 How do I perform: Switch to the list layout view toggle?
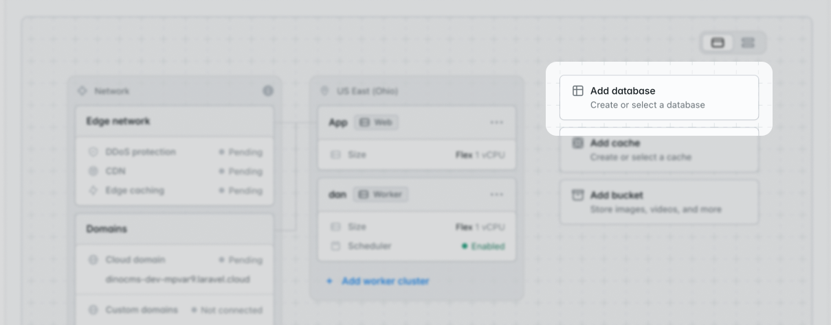point(748,43)
